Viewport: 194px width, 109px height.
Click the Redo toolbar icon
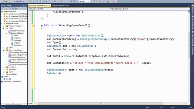[48, 2]
